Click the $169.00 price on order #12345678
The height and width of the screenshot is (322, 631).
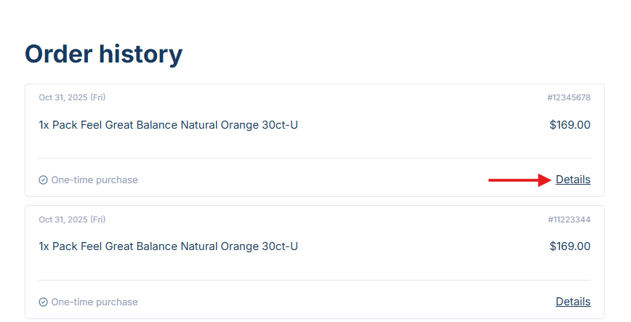pos(570,125)
